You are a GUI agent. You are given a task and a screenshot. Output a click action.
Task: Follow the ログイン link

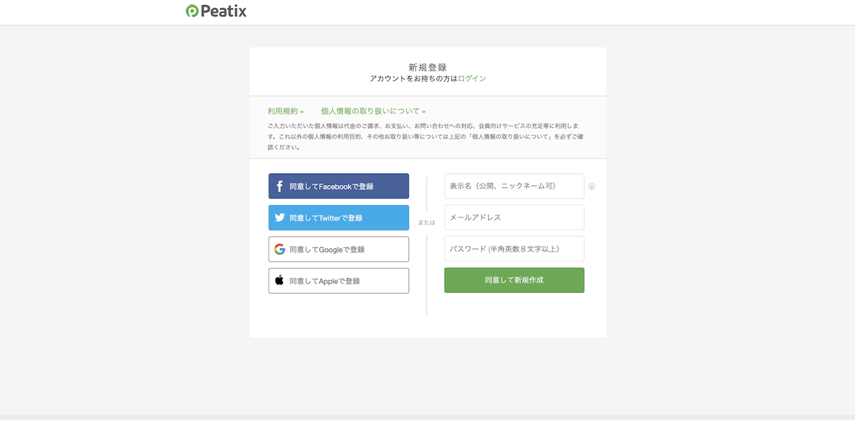click(472, 79)
